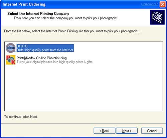
Task: Click 'Turns your digital pictures' description text
Action: [x=55, y=62]
